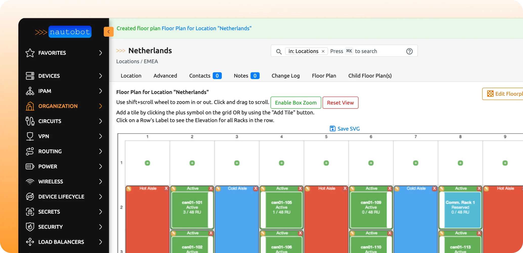Click the Devices server icon in sidebar

pos(30,76)
